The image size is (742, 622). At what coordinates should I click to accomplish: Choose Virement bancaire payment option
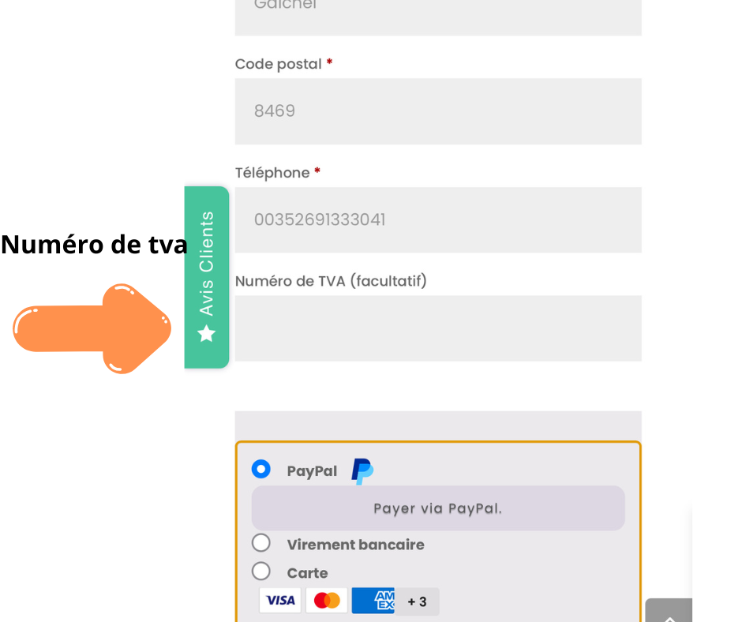pos(260,543)
